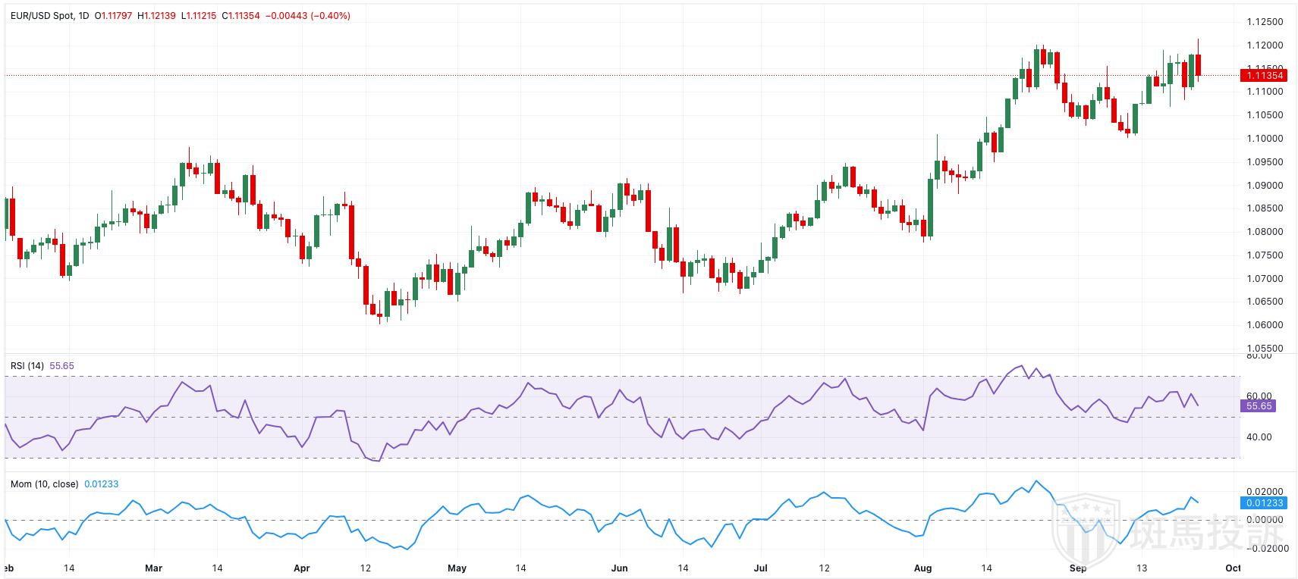Click the red current price label 1.11354
Viewport: 1298px width, 579px height.
point(1262,75)
